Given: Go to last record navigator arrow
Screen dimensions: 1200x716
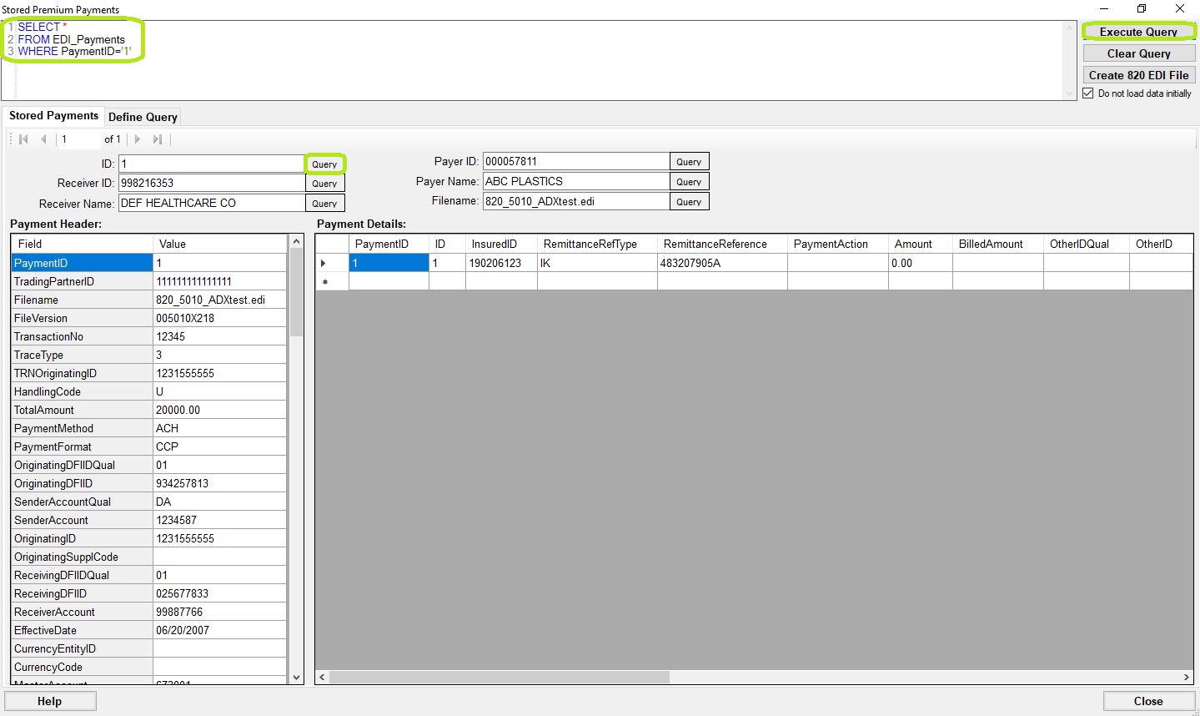Looking at the screenshot, I should 158,139.
